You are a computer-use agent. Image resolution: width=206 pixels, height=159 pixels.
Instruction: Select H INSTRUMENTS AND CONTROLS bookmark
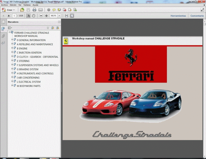(x=35, y=74)
